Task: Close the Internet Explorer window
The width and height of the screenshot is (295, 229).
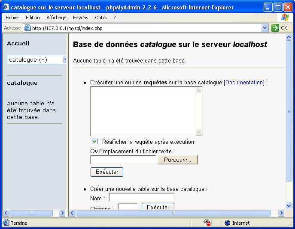Action: pos(288,7)
